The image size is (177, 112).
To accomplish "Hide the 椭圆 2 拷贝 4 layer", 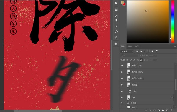I will tap(122, 72).
